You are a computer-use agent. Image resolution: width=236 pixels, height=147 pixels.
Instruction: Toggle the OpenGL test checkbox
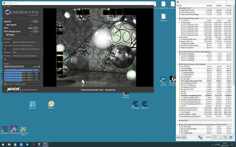click(x=40, y=21)
